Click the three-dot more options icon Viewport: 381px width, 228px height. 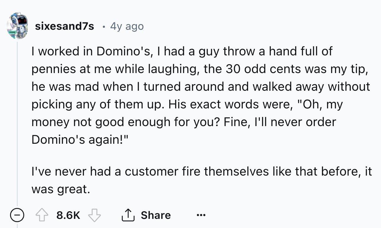click(x=201, y=215)
